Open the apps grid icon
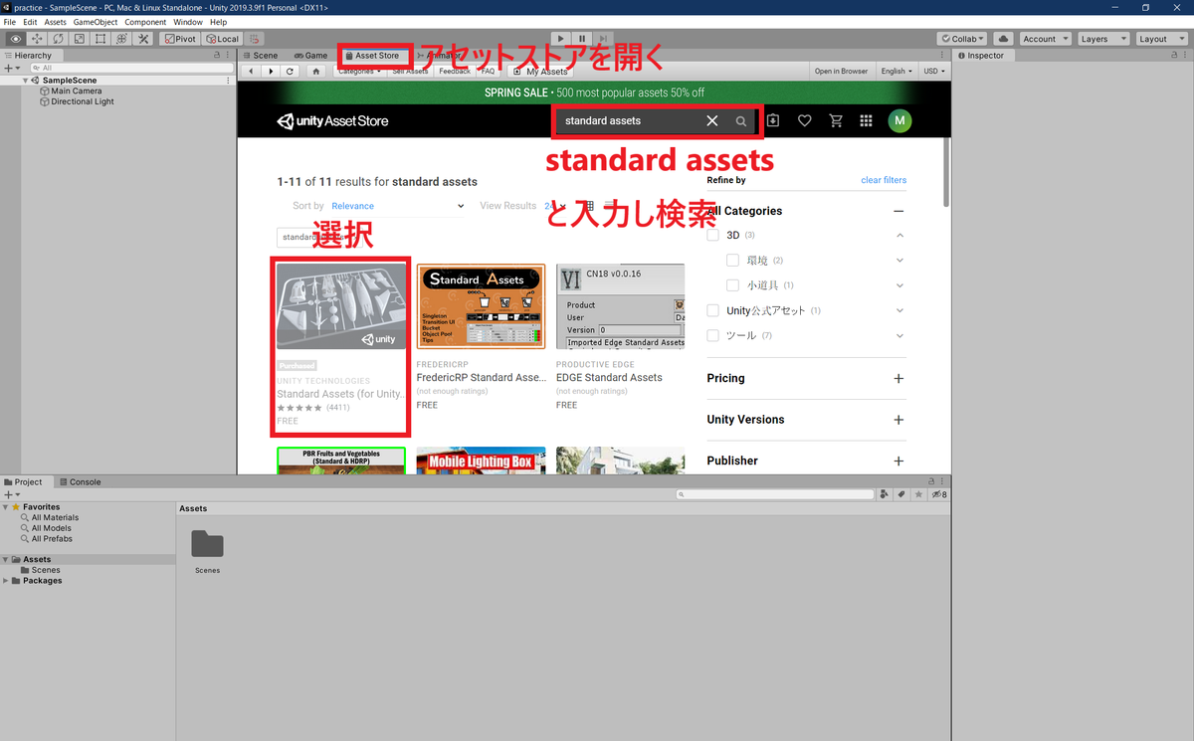 (x=866, y=120)
